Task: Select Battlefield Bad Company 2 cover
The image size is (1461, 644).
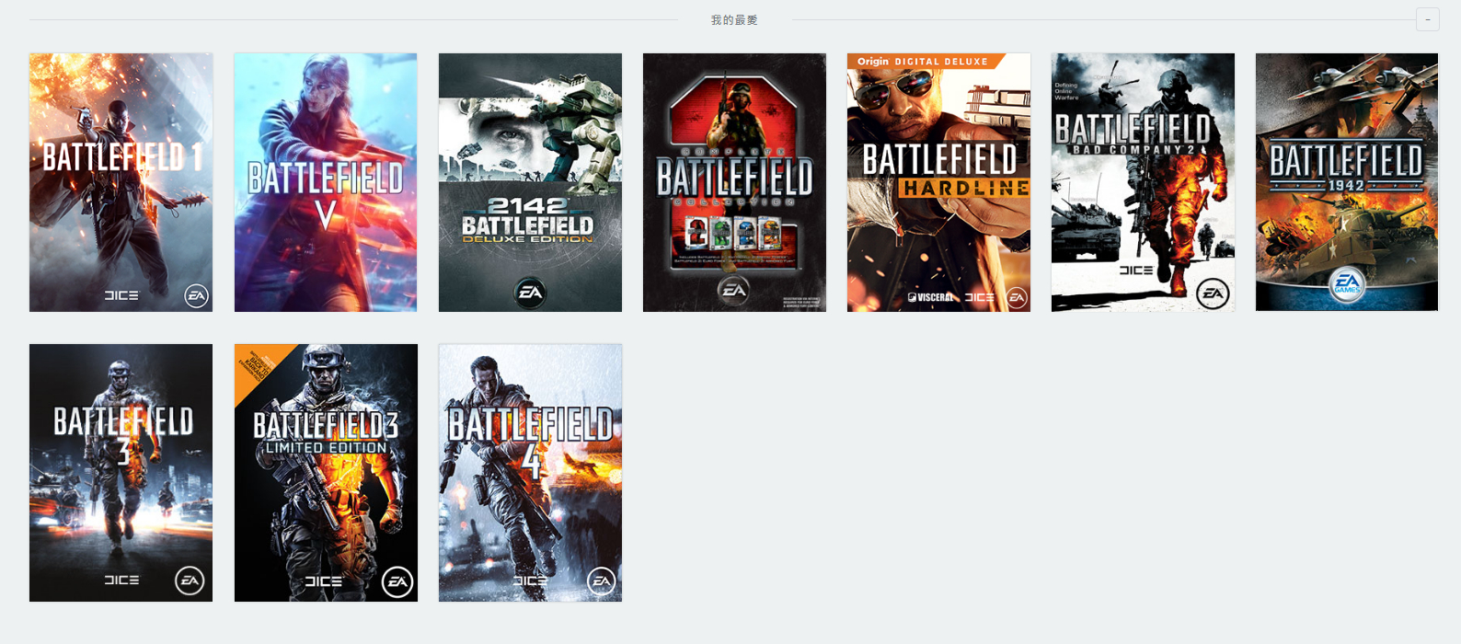Action: (x=1143, y=182)
